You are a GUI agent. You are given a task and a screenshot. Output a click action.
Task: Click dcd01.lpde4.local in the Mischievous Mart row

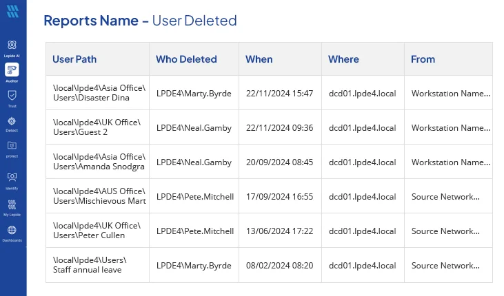362,196
